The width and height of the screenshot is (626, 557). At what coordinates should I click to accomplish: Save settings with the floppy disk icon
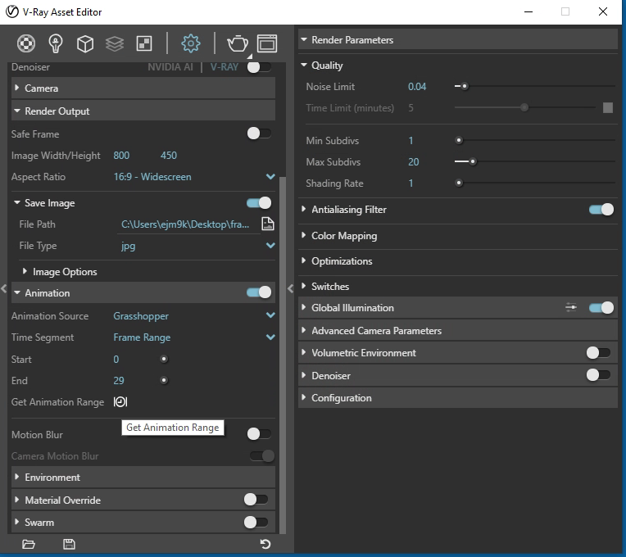coord(69,544)
